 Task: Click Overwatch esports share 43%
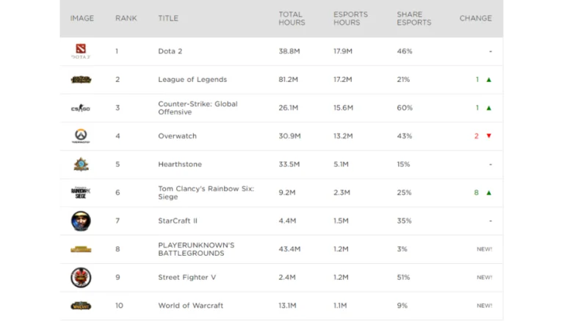coord(405,136)
